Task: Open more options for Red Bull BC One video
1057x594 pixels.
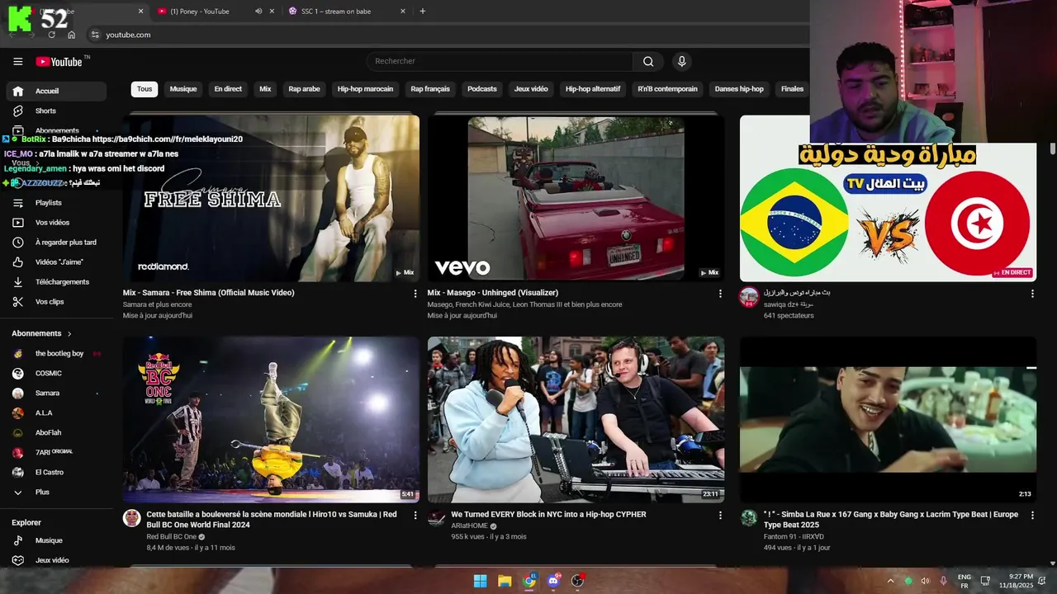Action: (x=415, y=515)
